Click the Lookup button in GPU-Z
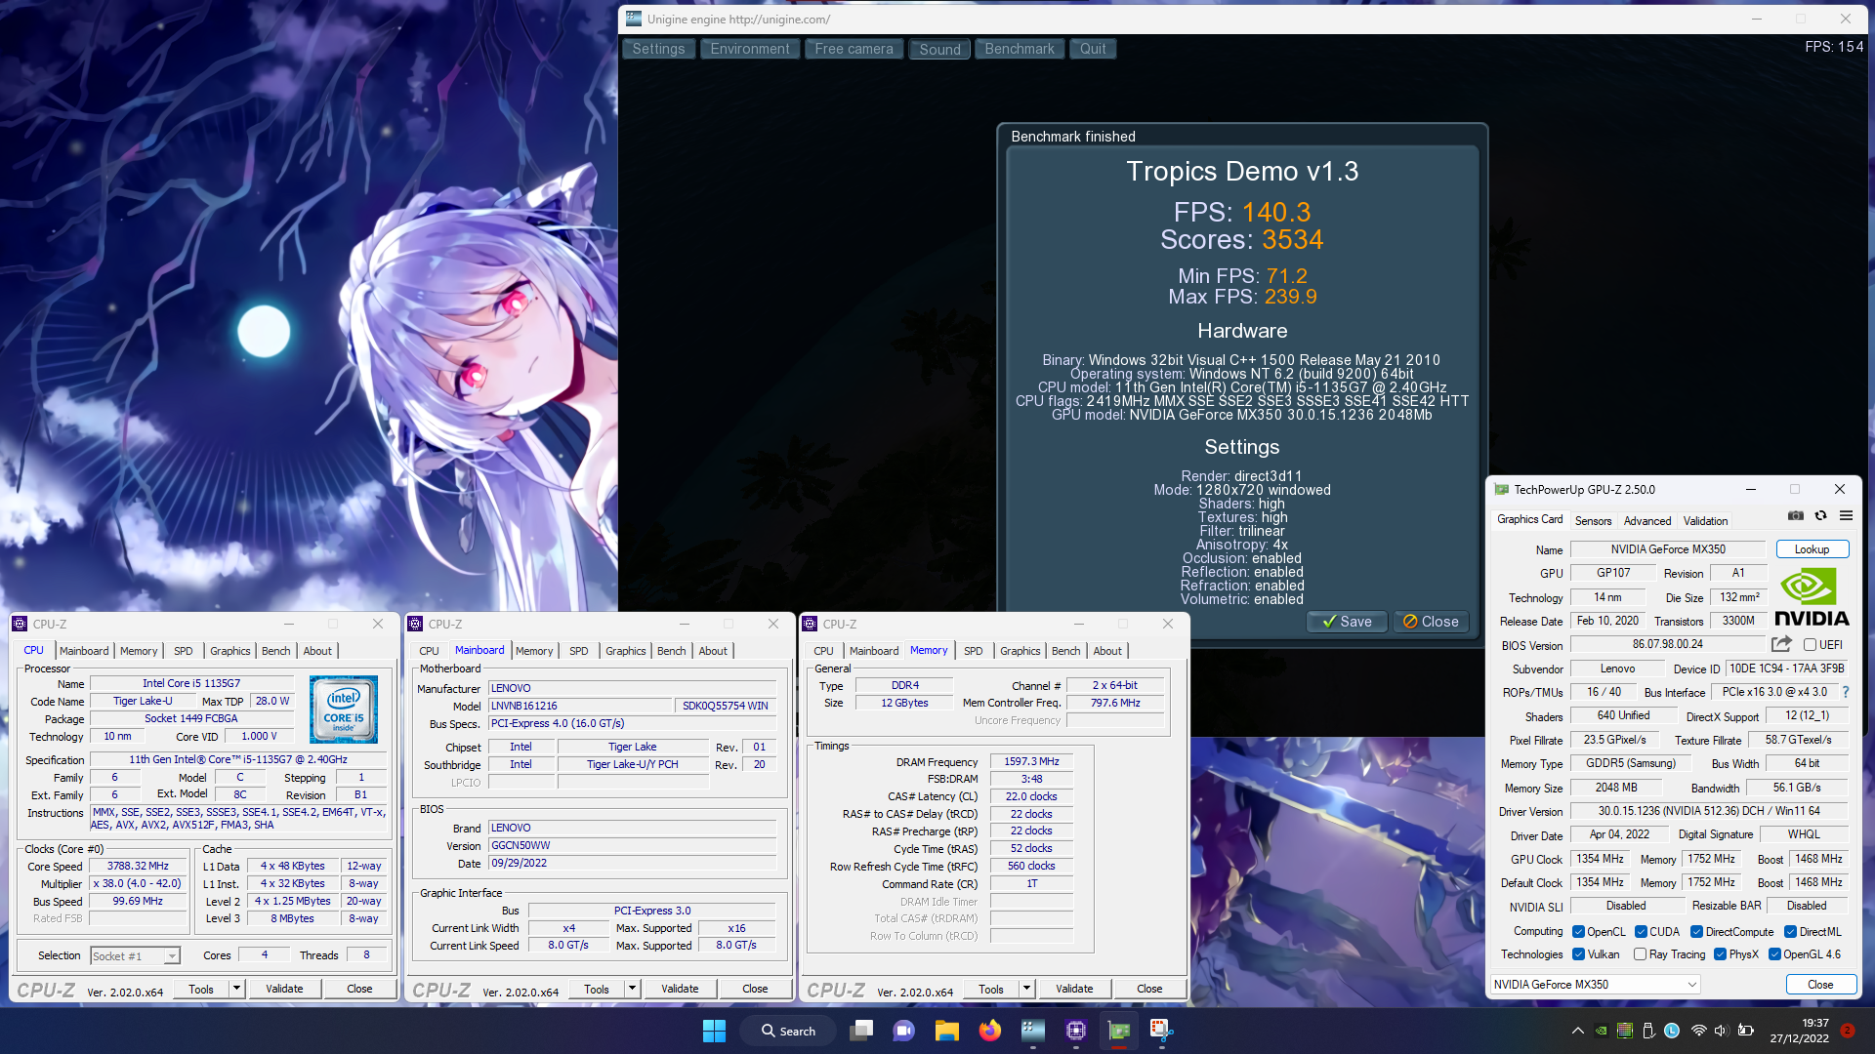The height and width of the screenshot is (1054, 1875). click(1812, 549)
